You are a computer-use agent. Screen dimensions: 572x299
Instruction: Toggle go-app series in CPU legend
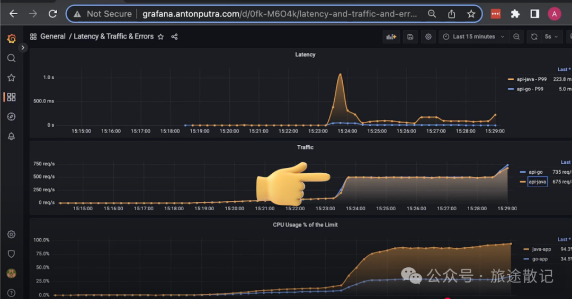(540, 259)
